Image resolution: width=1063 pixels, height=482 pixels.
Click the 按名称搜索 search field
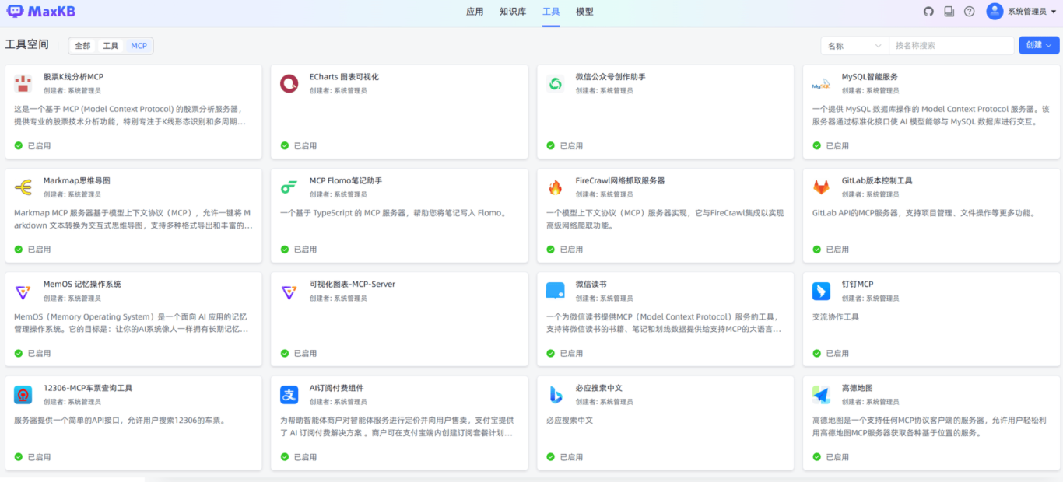click(952, 46)
